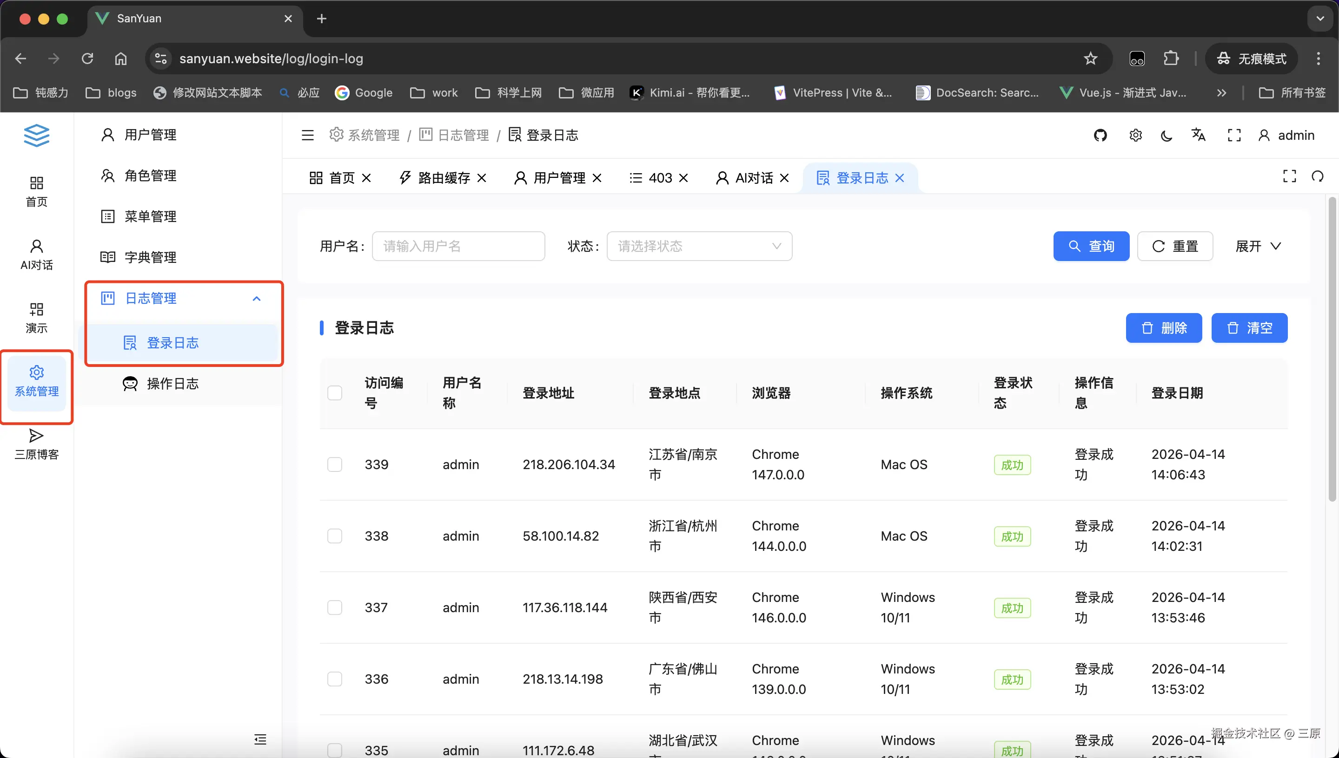This screenshot has height=758, width=1339.
Task: Click the refresh icon in tab bar
Action: [1317, 176]
